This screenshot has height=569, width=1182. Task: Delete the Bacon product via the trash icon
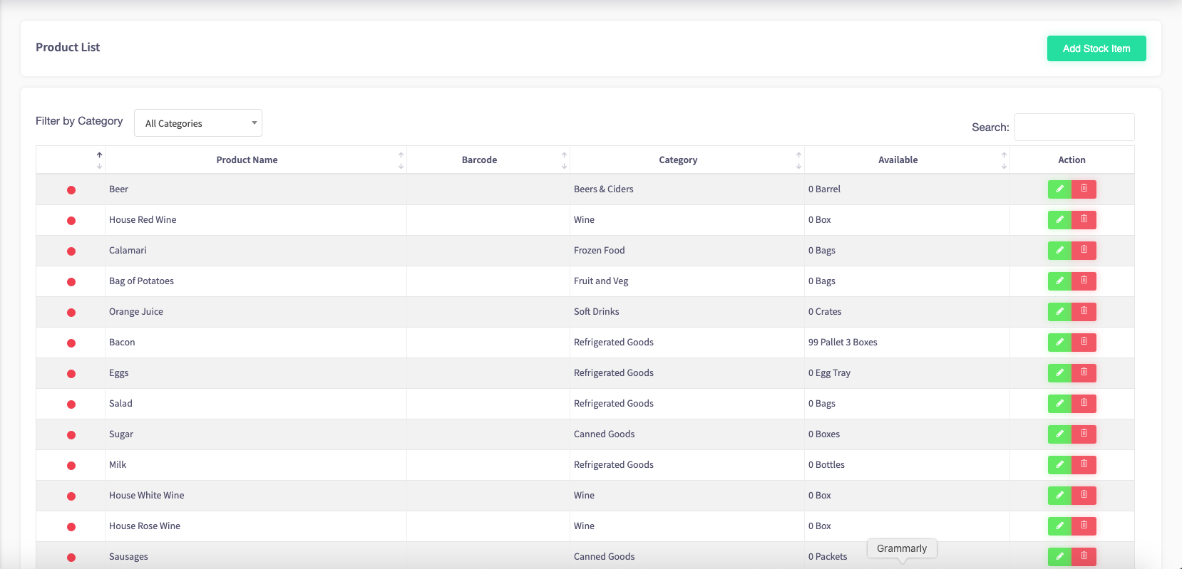[x=1084, y=342]
